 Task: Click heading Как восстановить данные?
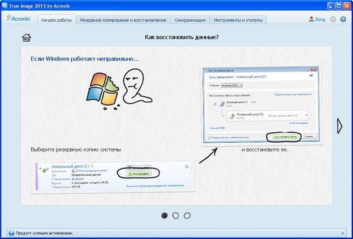(x=181, y=37)
